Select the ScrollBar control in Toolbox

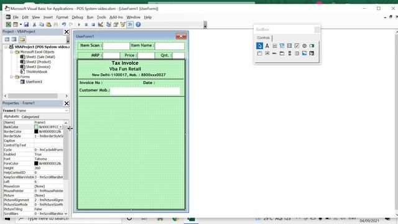click(x=289, y=54)
